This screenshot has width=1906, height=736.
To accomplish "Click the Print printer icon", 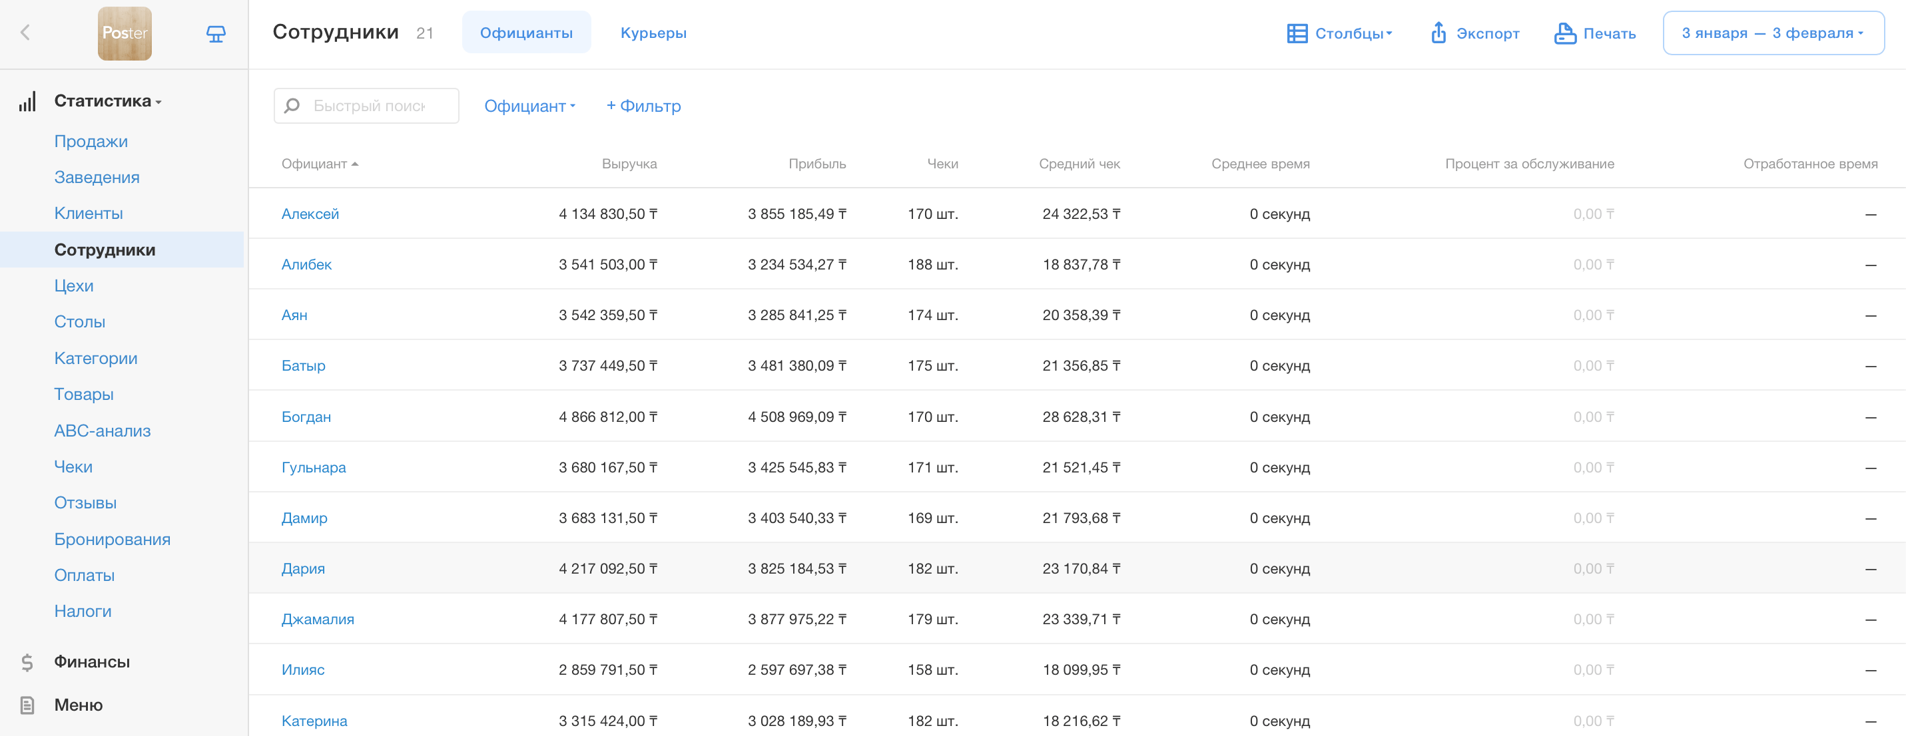I will point(1565,33).
